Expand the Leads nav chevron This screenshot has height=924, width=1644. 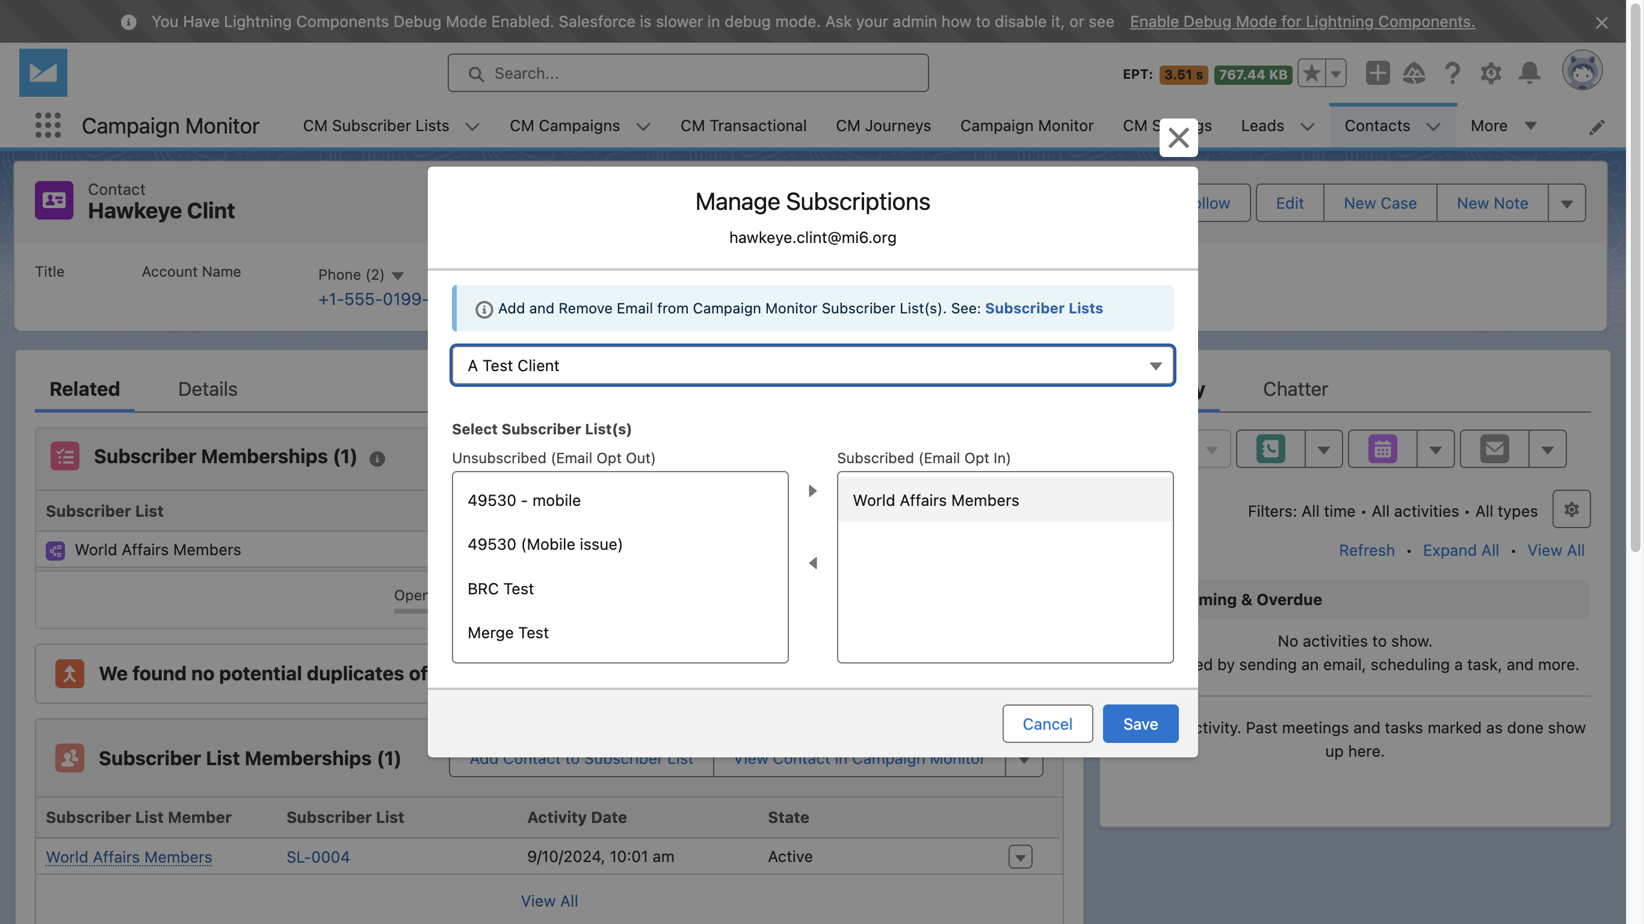pos(1307,126)
